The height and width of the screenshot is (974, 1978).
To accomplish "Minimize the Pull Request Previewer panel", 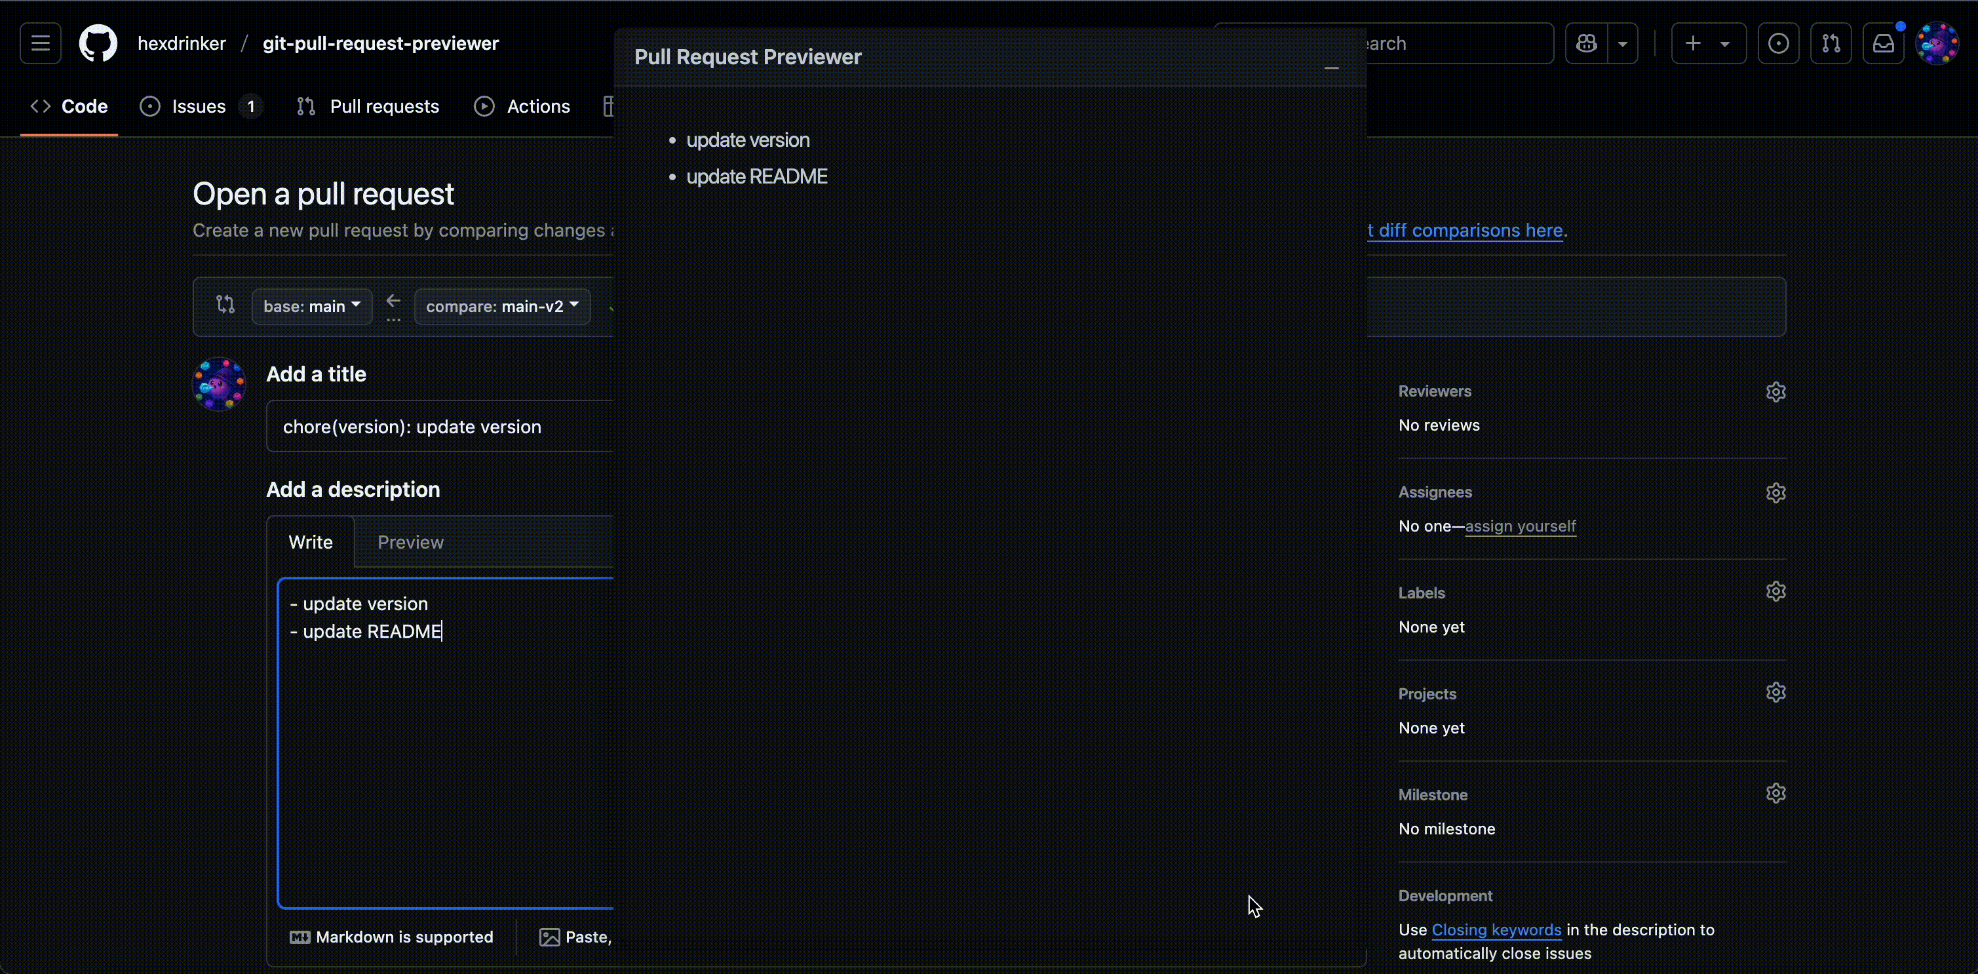I will click(x=1332, y=68).
